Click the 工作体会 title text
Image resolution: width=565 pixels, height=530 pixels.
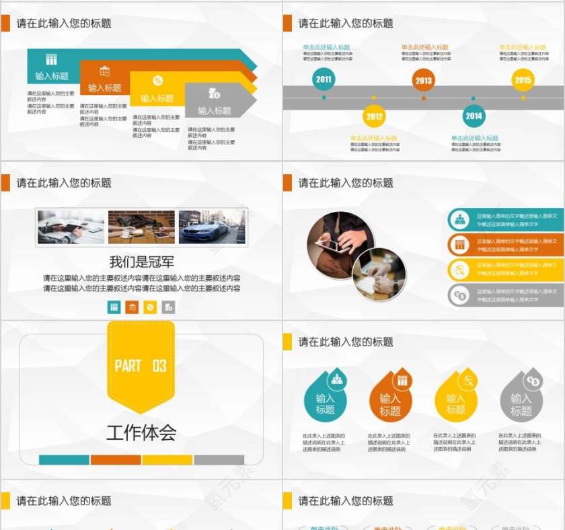click(141, 431)
